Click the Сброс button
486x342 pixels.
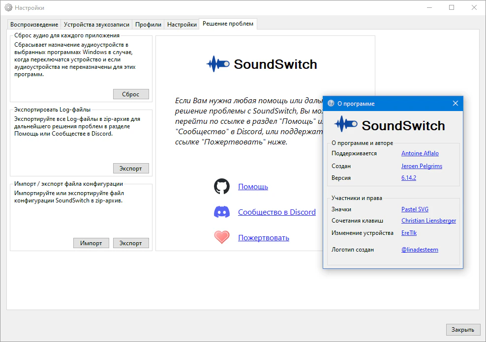(131, 94)
